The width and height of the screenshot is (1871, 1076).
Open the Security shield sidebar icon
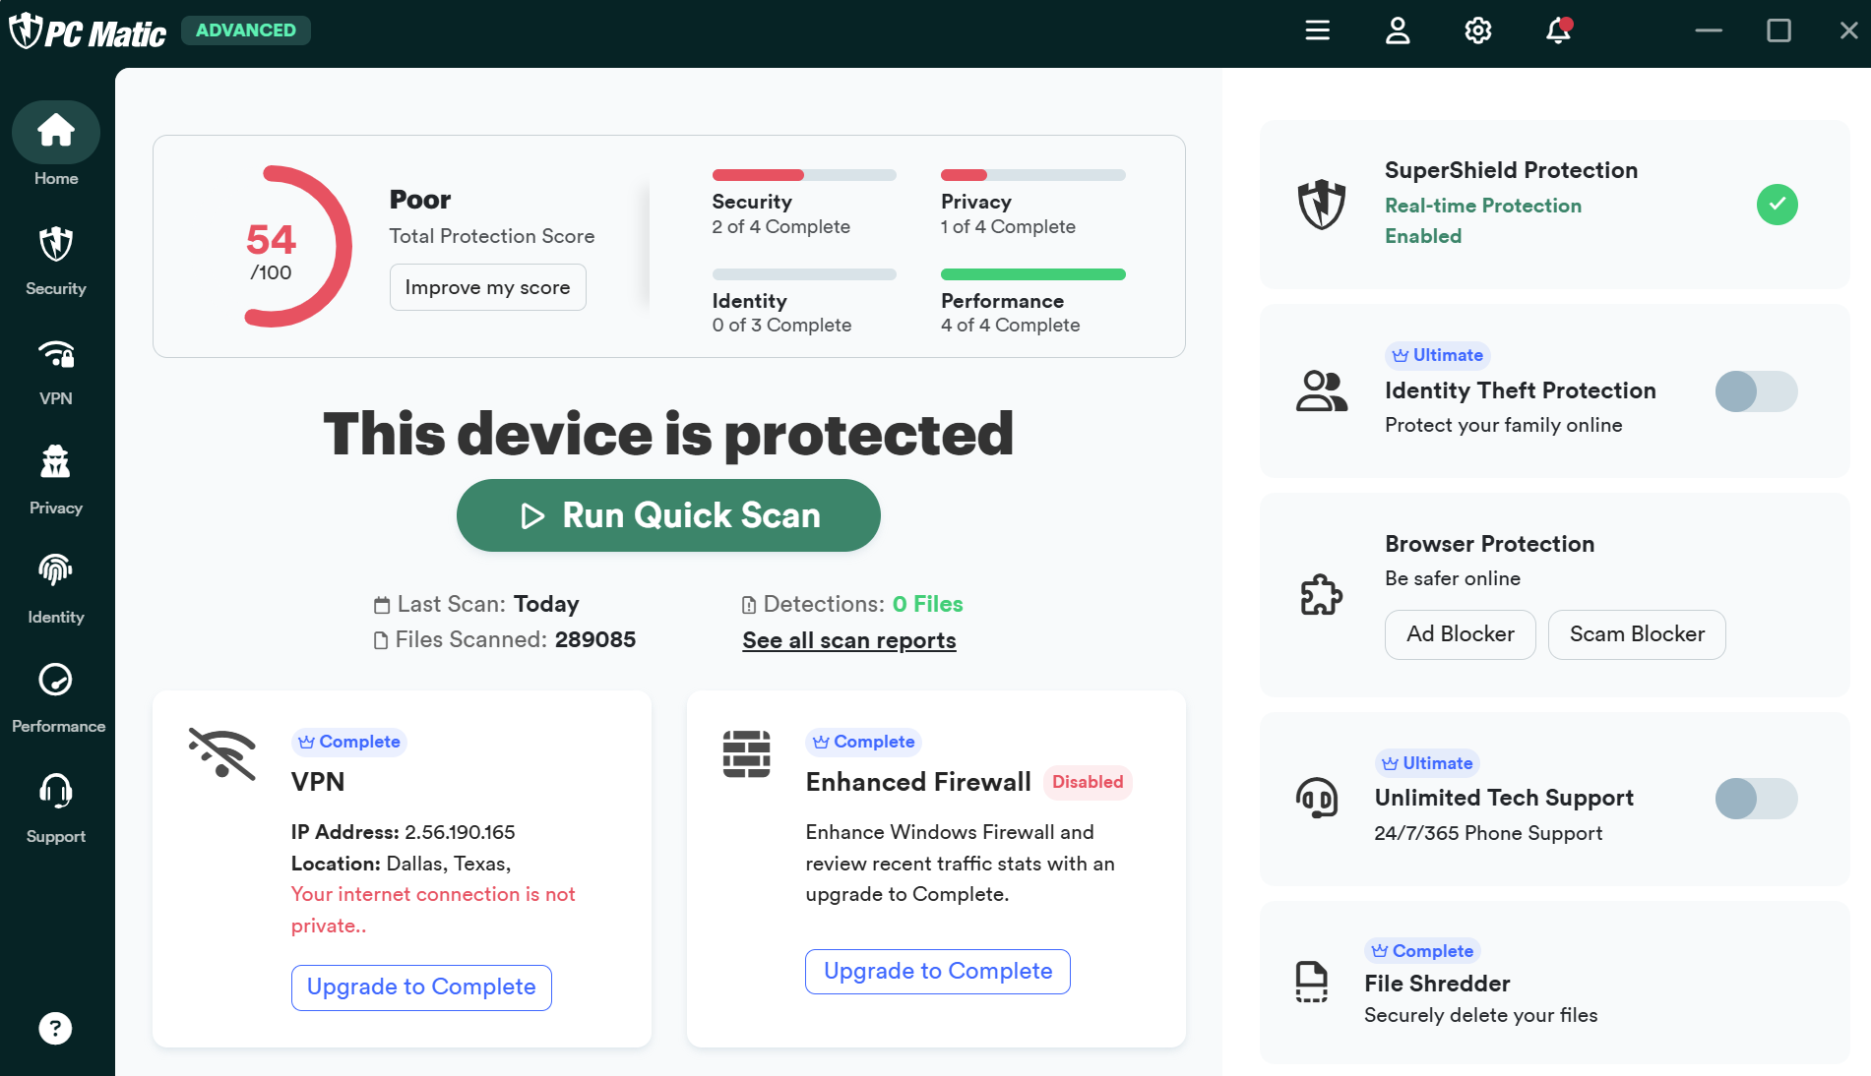point(56,244)
